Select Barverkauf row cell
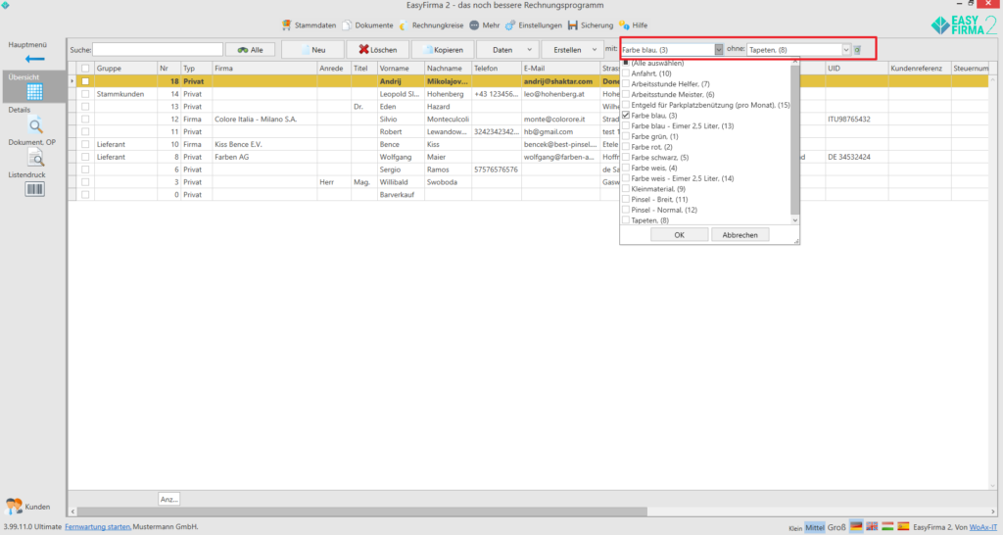 [401, 195]
